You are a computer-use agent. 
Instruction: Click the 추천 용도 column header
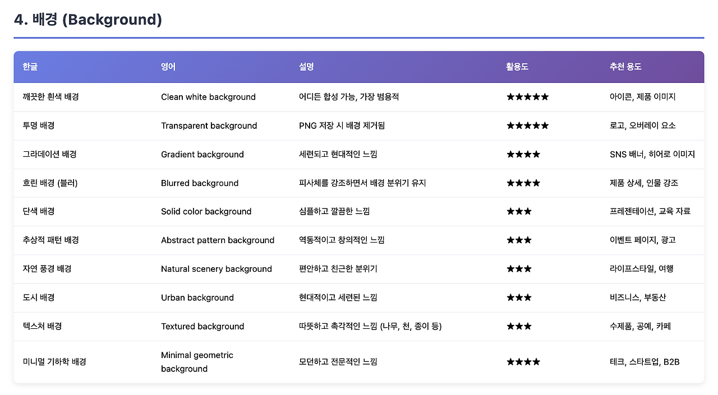pos(625,67)
